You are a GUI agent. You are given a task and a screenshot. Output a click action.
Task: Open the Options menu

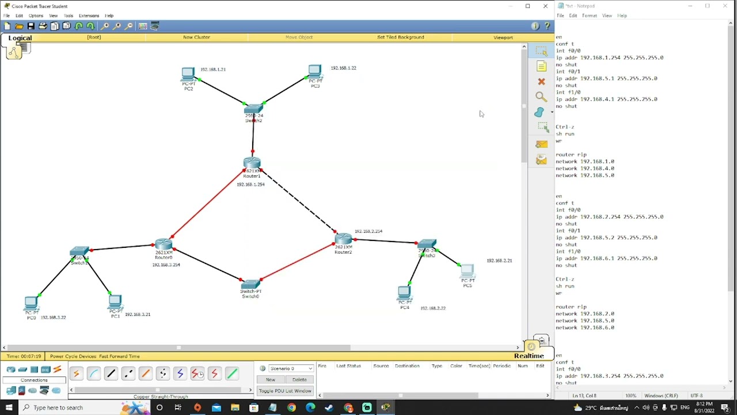click(x=36, y=16)
